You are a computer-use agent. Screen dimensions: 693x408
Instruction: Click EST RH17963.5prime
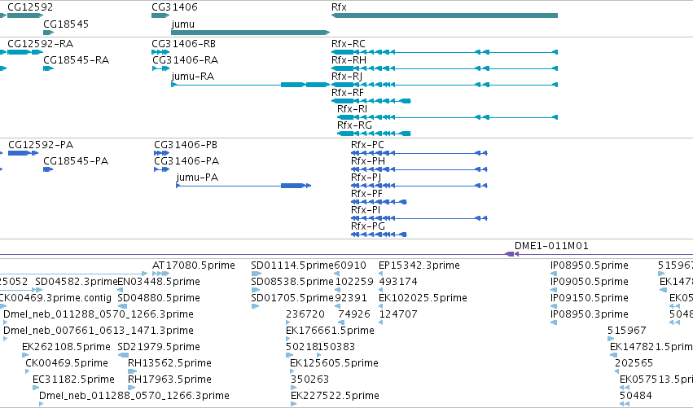coord(169,380)
